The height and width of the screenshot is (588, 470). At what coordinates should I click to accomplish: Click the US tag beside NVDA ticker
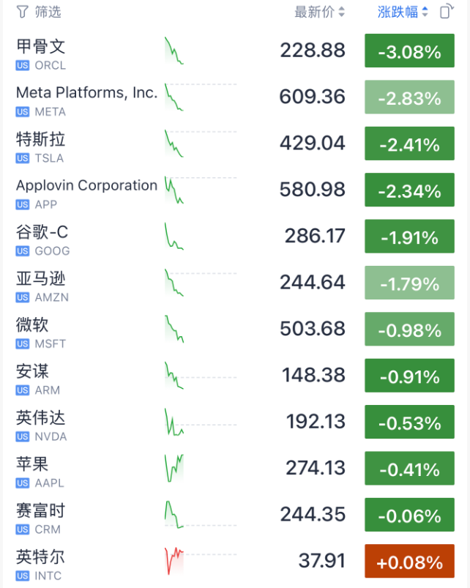click(x=23, y=436)
